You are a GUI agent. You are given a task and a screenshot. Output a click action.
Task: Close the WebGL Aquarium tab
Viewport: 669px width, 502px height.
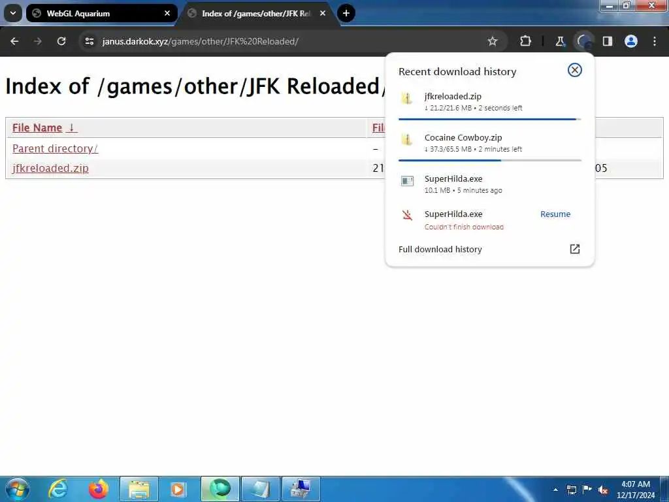[x=167, y=13]
